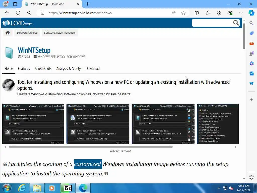Open the Software Utilities breadcrumb
The width and height of the screenshot is (257, 193).
click(27, 33)
